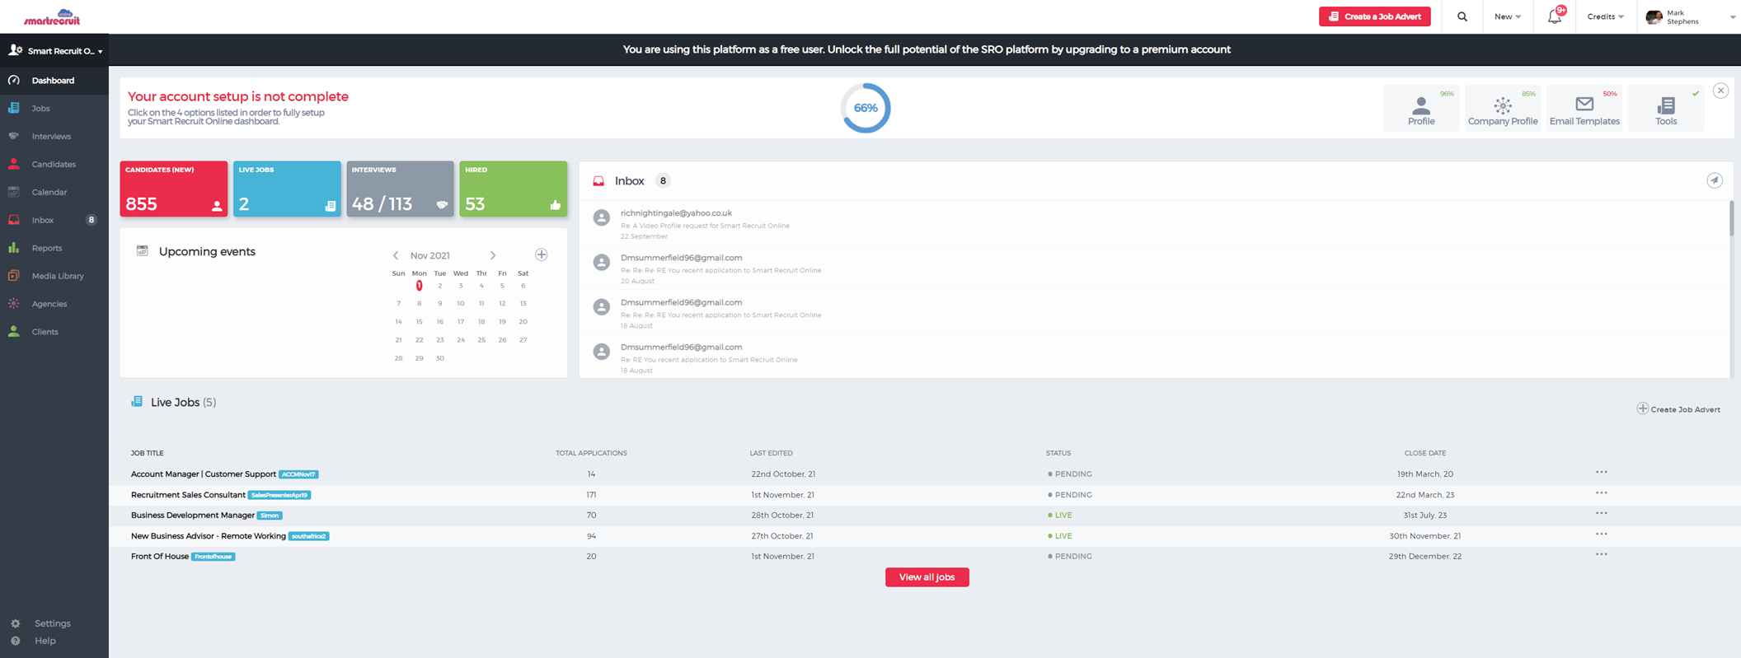Select November 15 on the calendar

pyautogui.click(x=419, y=322)
